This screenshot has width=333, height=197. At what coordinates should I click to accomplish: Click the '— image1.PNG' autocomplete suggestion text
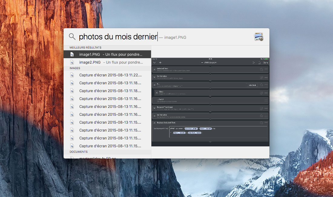pos(173,37)
